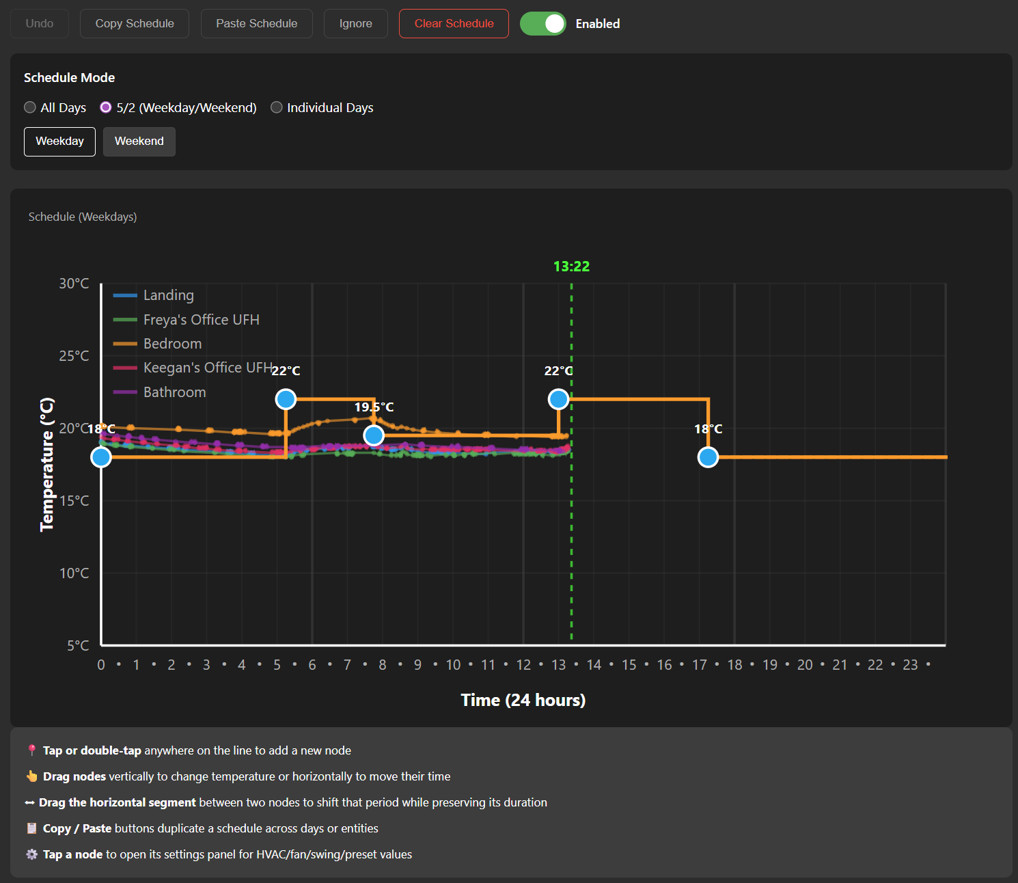Select the 19.5°C schedule node
The width and height of the screenshot is (1018, 883).
click(x=374, y=435)
